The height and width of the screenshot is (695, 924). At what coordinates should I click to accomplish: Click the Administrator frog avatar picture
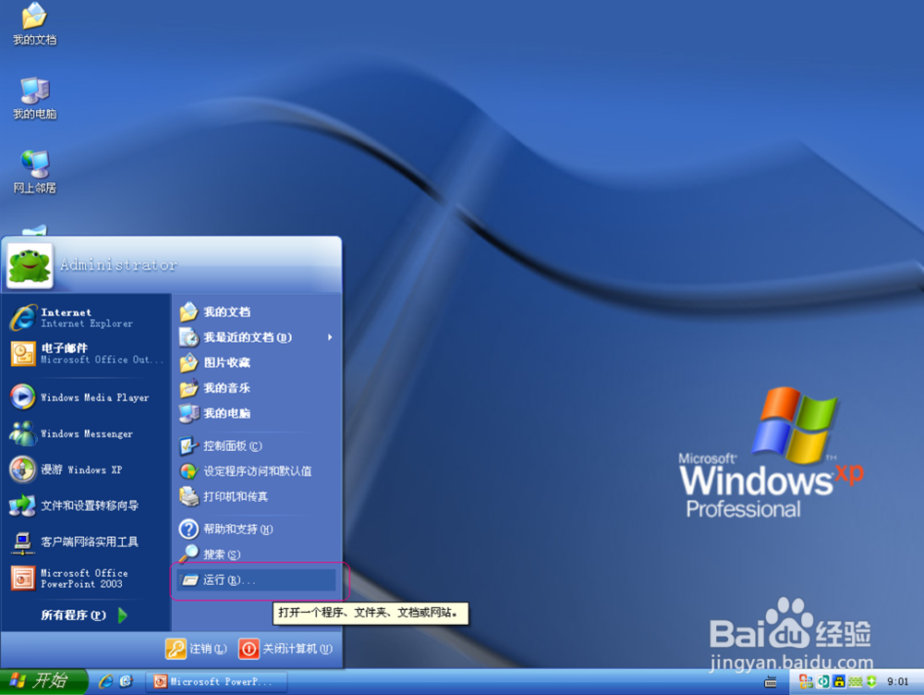pos(30,265)
